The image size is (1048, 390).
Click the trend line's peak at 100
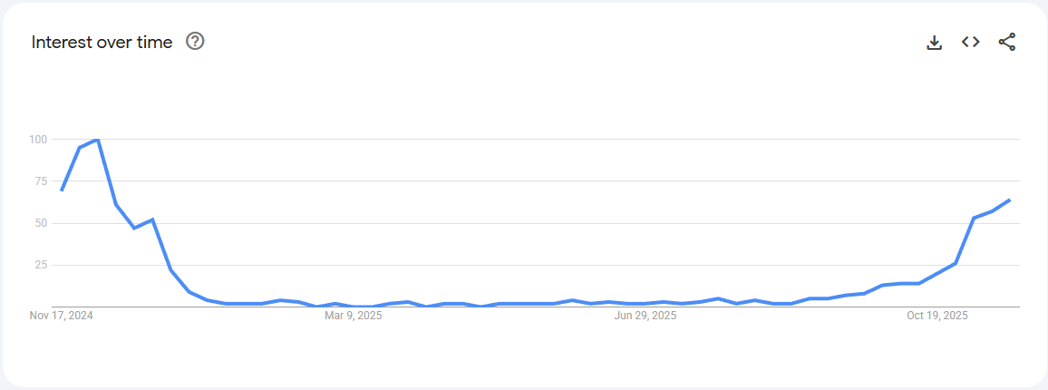[x=97, y=140]
